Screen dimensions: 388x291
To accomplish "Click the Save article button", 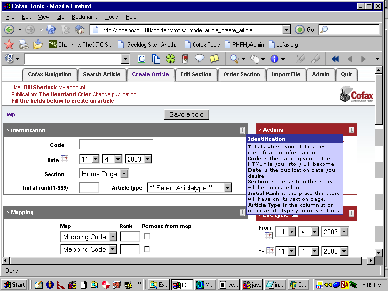I will click(x=186, y=114).
